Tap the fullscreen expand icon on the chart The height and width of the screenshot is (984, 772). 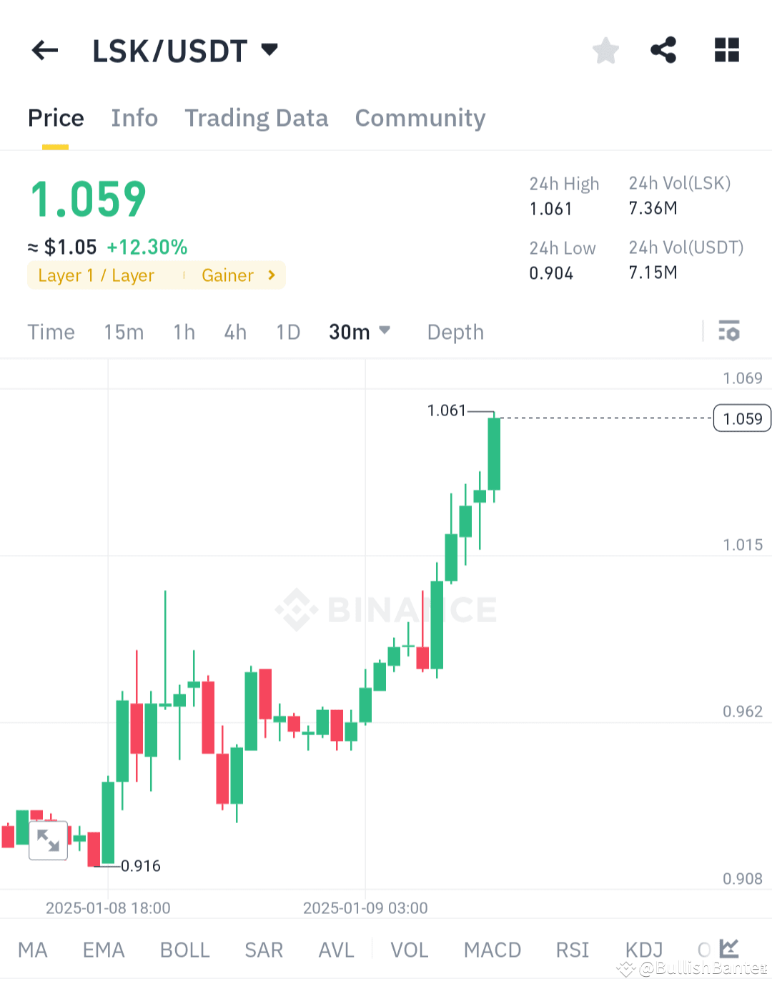[x=47, y=841]
